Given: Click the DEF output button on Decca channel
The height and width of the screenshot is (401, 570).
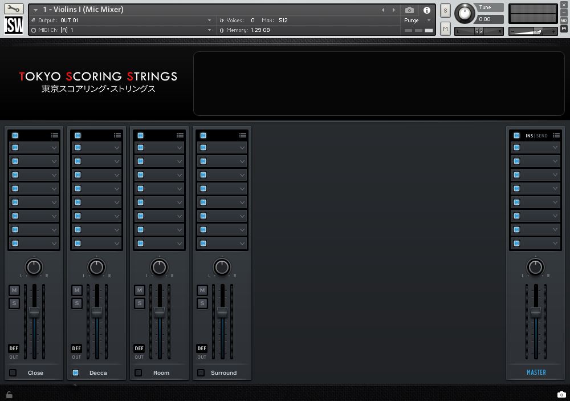Looking at the screenshot, I should click(x=76, y=348).
